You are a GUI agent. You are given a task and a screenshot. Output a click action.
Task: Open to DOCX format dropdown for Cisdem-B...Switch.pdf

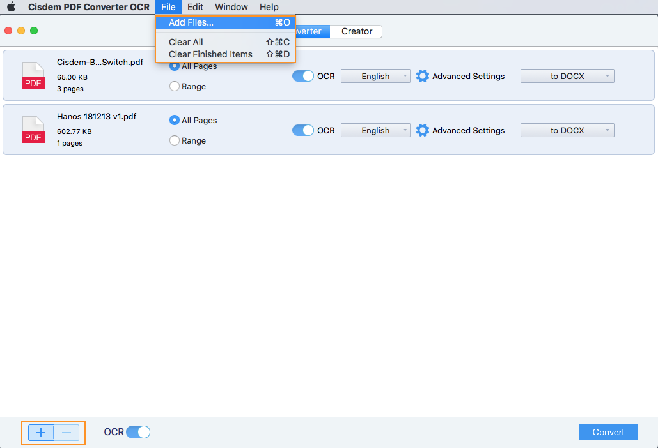coord(567,76)
